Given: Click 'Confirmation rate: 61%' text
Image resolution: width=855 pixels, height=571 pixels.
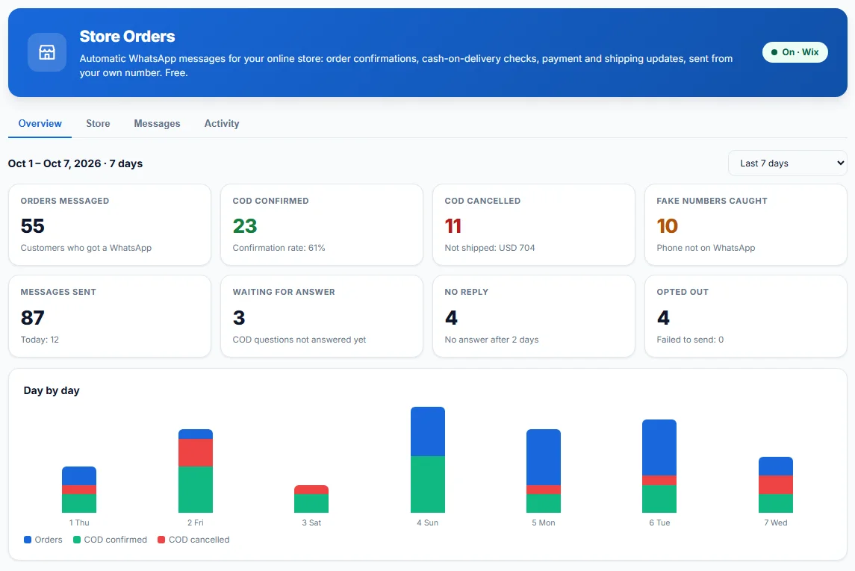Looking at the screenshot, I should (x=279, y=248).
